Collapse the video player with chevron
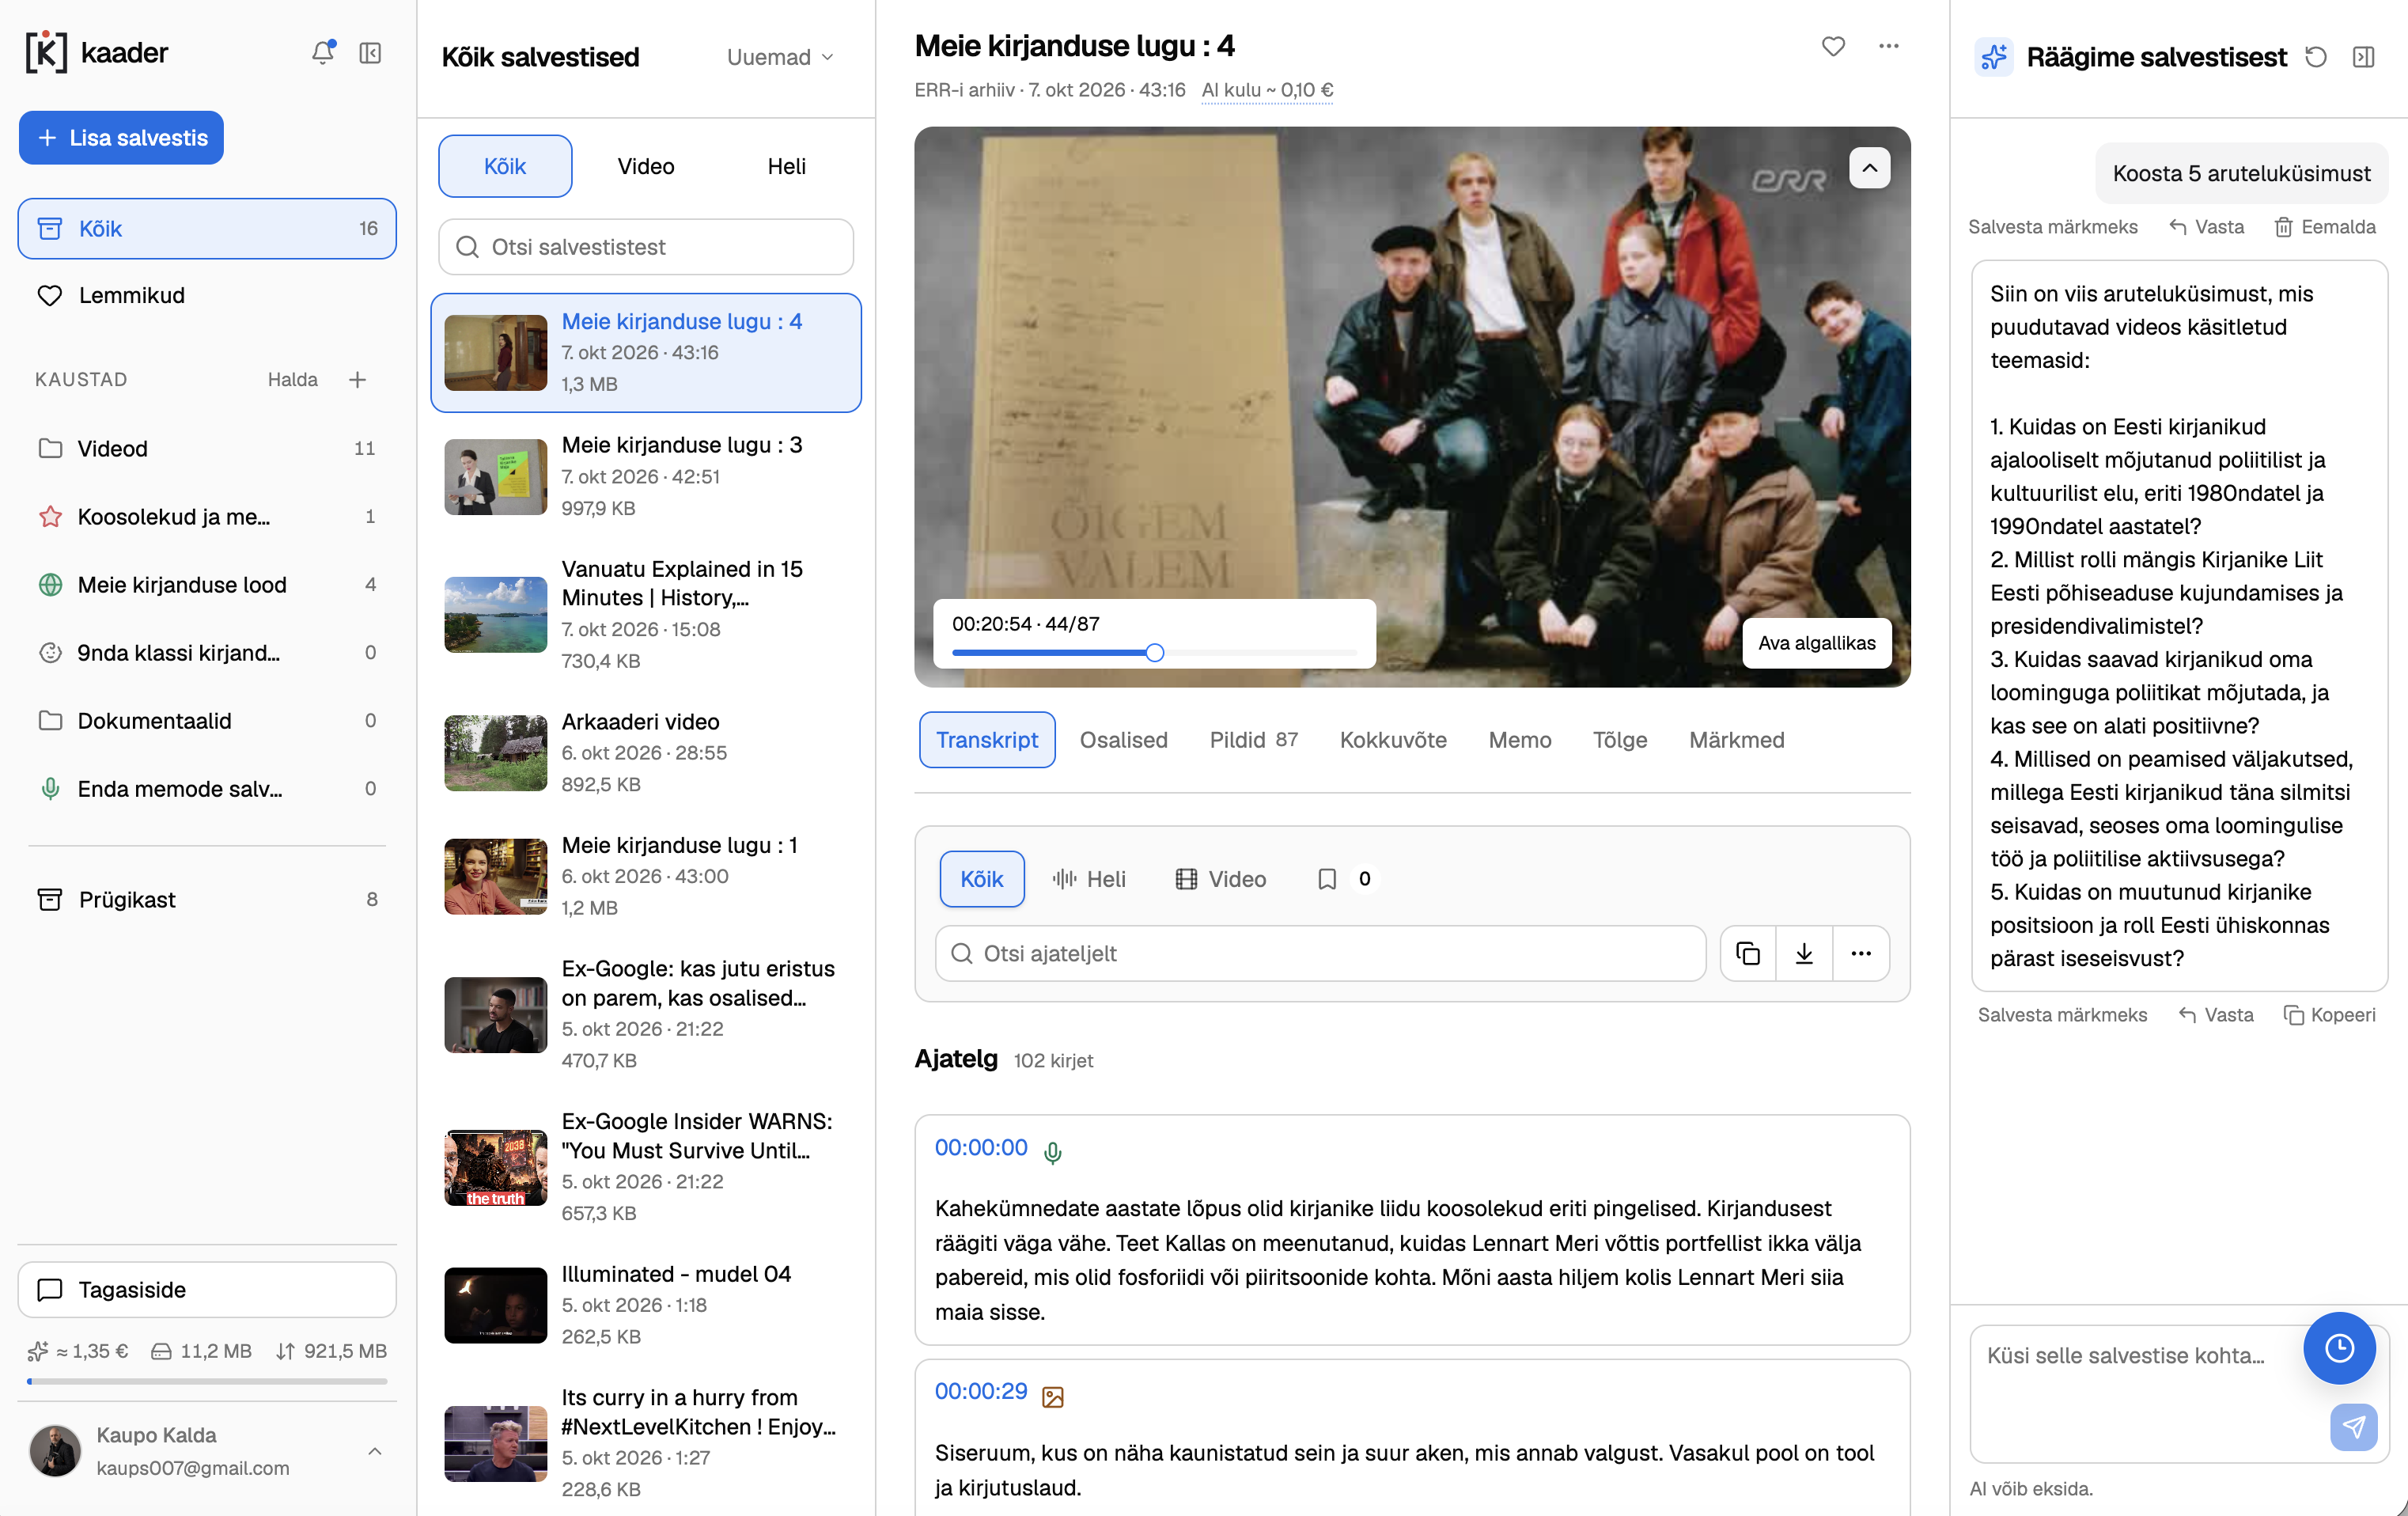The image size is (2408, 1516). (x=1869, y=168)
